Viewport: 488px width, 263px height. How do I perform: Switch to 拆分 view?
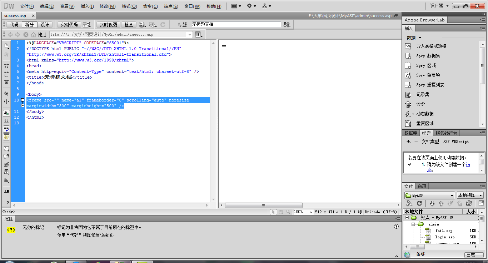point(30,25)
